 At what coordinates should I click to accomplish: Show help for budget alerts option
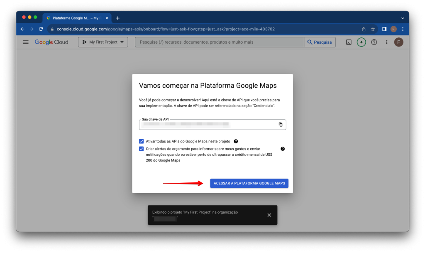[283, 149]
